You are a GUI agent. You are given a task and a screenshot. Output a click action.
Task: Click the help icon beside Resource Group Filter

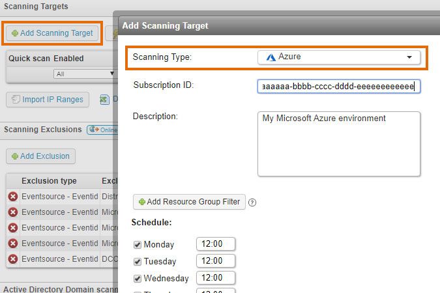coord(252,202)
